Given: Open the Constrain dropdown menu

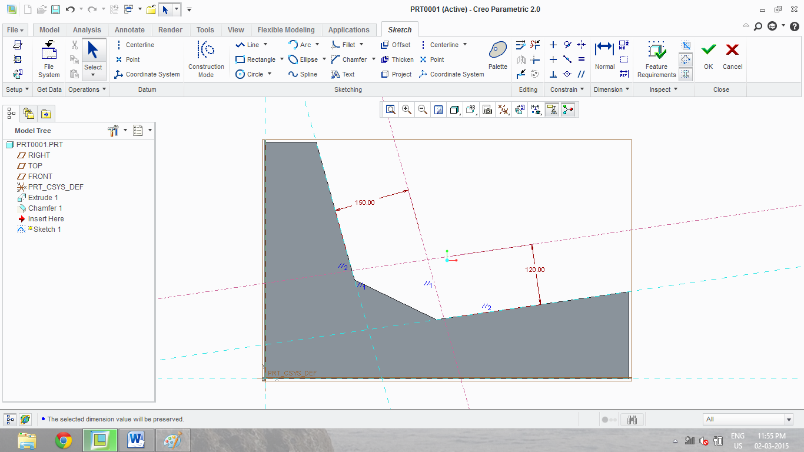Looking at the screenshot, I should click(x=566, y=89).
